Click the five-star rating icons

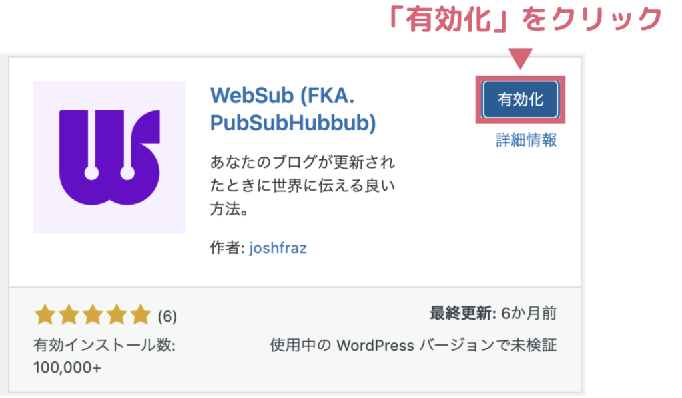point(93,315)
